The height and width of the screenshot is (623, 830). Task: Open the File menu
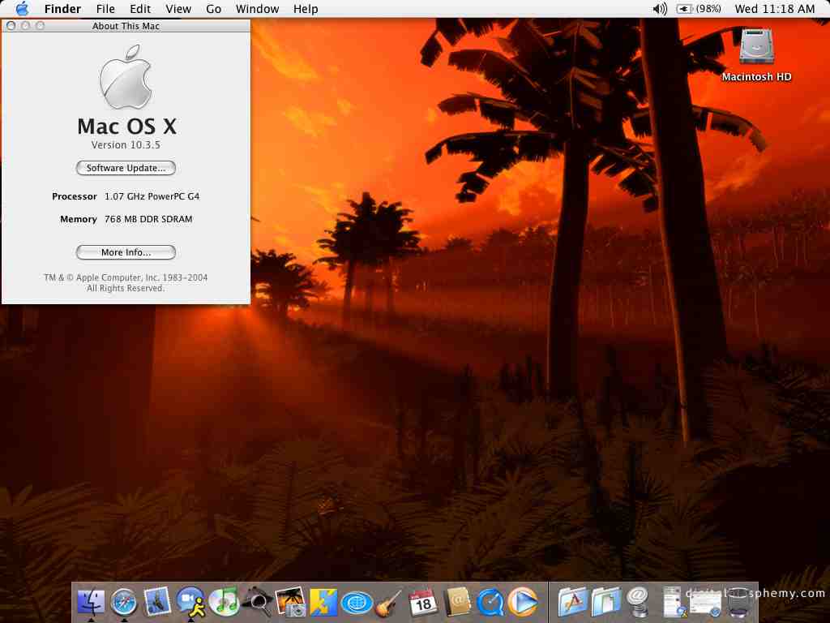(105, 9)
